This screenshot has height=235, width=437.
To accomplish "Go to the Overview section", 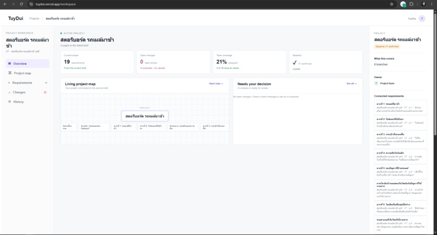I will click(x=28, y=64).
